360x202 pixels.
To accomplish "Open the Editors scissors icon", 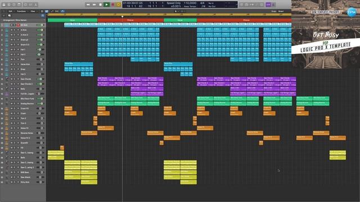I will pos(36,4).
